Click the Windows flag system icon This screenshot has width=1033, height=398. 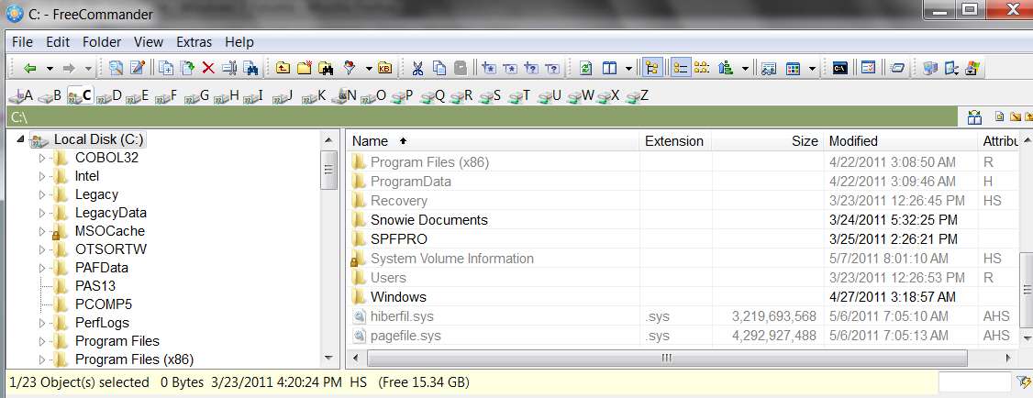[x=973, y=68]
